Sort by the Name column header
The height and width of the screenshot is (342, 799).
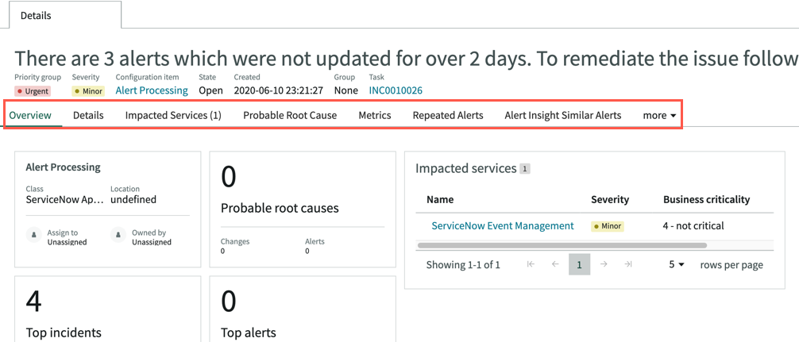440,199
